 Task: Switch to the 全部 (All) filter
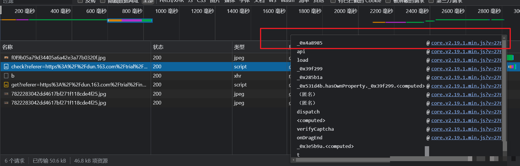(x=148, y=1)
